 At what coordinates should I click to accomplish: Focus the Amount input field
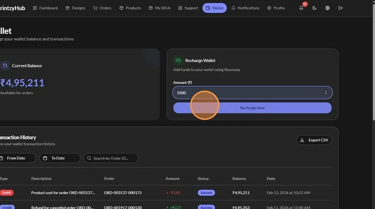pyautogui.click(x=252, y=92)
